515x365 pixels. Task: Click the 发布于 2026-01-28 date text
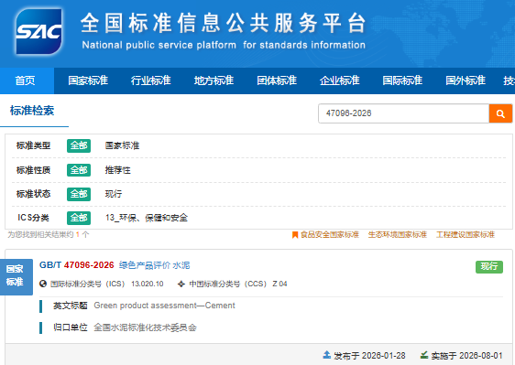[369, 356]
